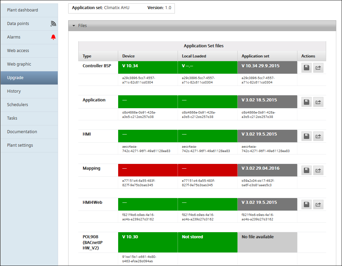Click HMI application set cell V 3.02 19.5.2015
This screenshot has width=342, height=266.
click(x=267, y=136)
